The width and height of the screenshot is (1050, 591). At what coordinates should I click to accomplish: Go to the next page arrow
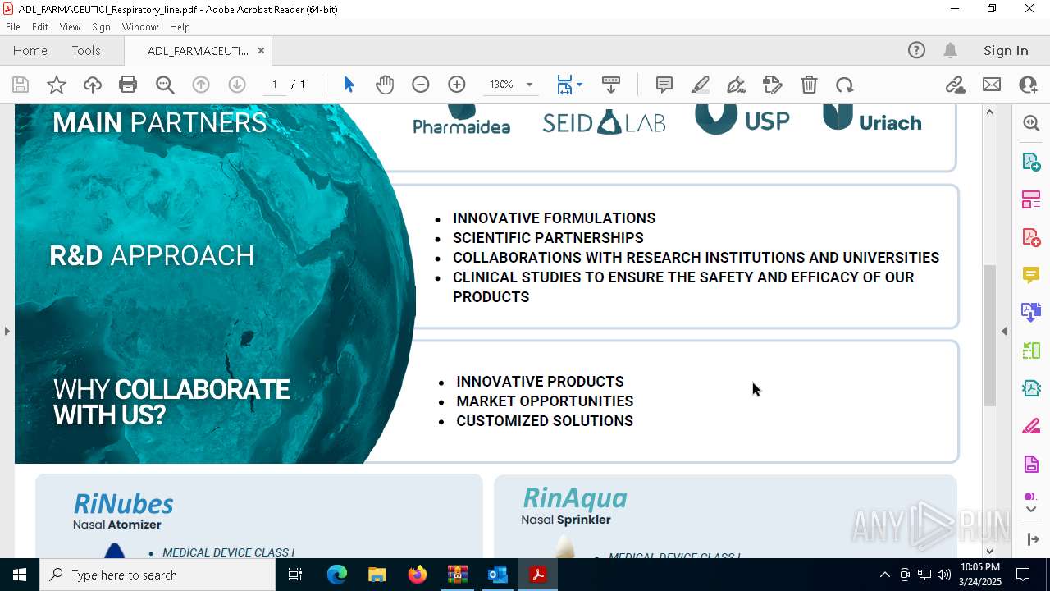(x=237, y=85)
